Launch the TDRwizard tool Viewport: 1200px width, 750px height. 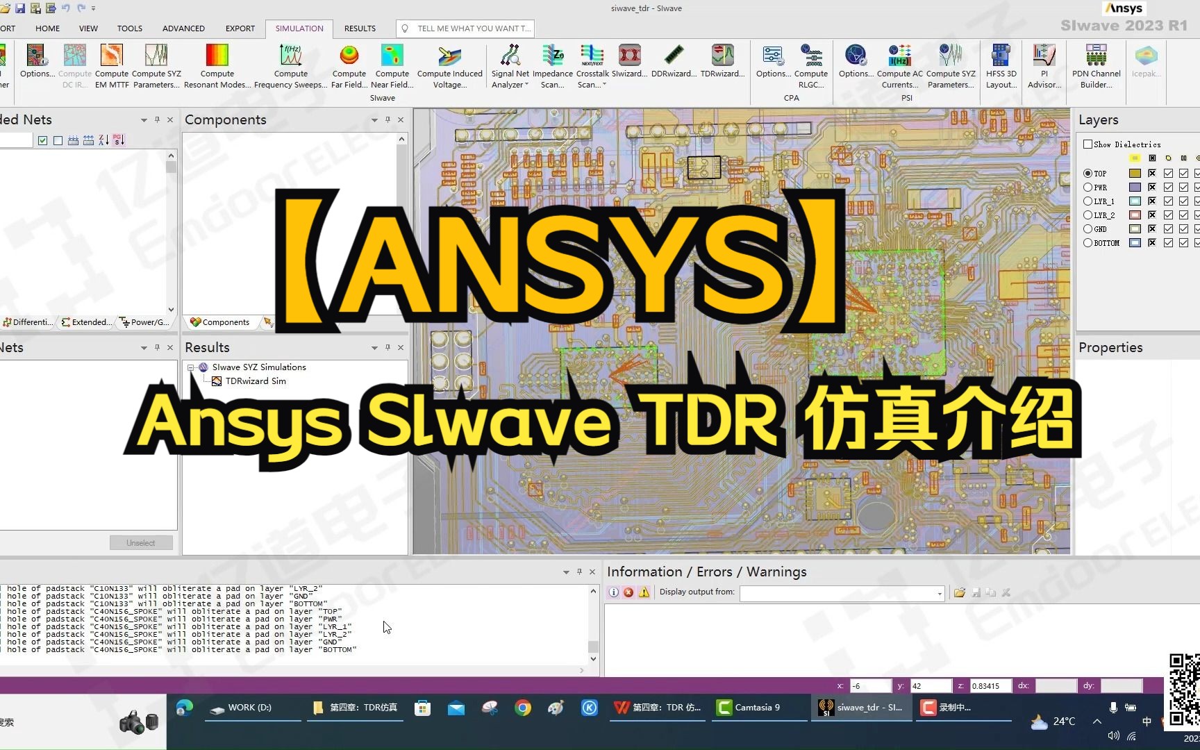[x=722, y=62]
